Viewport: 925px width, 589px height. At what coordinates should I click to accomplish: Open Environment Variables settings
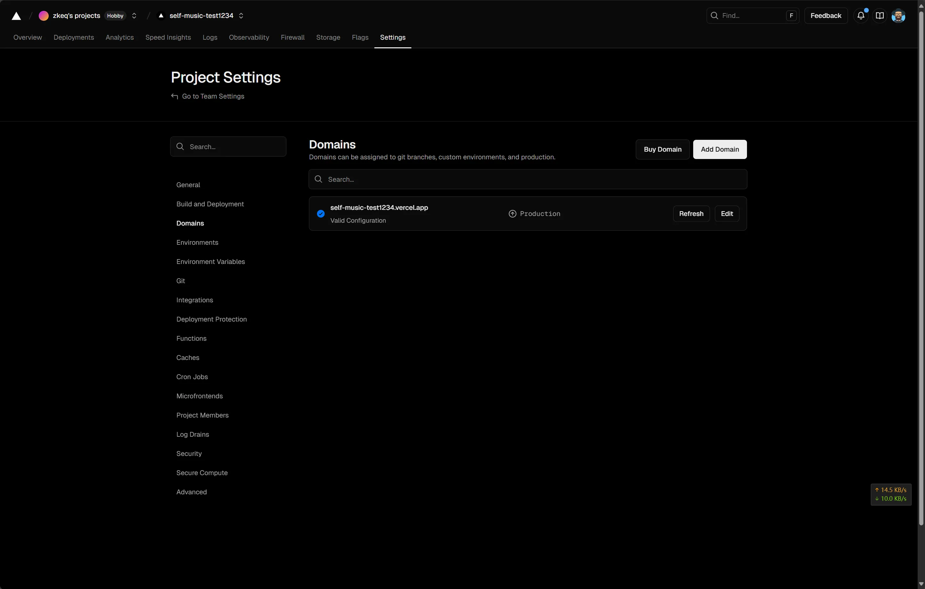click(x=210, y=261)
